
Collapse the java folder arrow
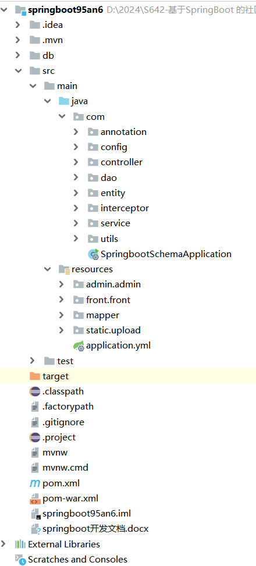tap(47, 101)
